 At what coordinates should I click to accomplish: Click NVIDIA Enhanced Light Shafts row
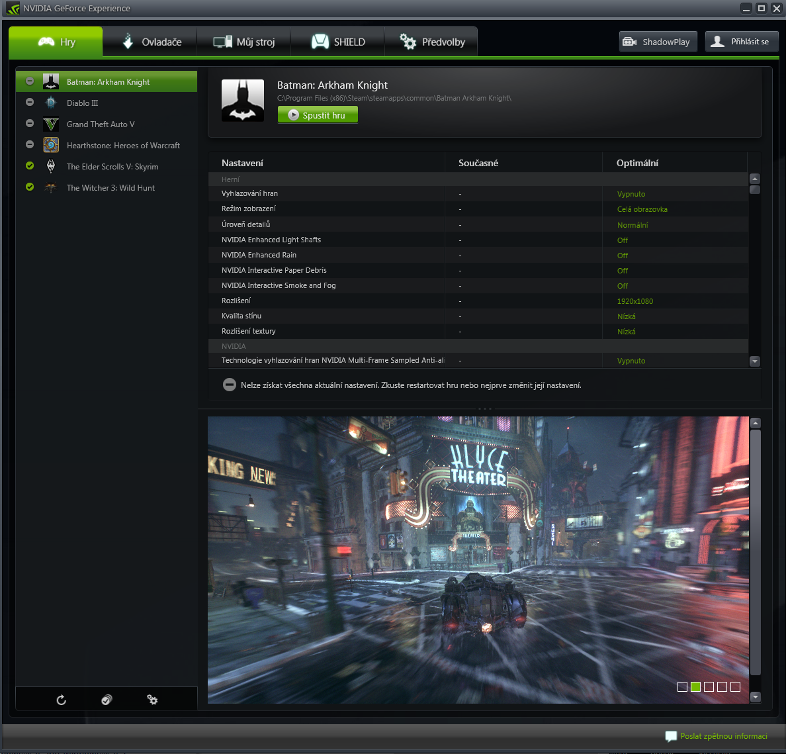pyautogui.click(x=478, y=240)
